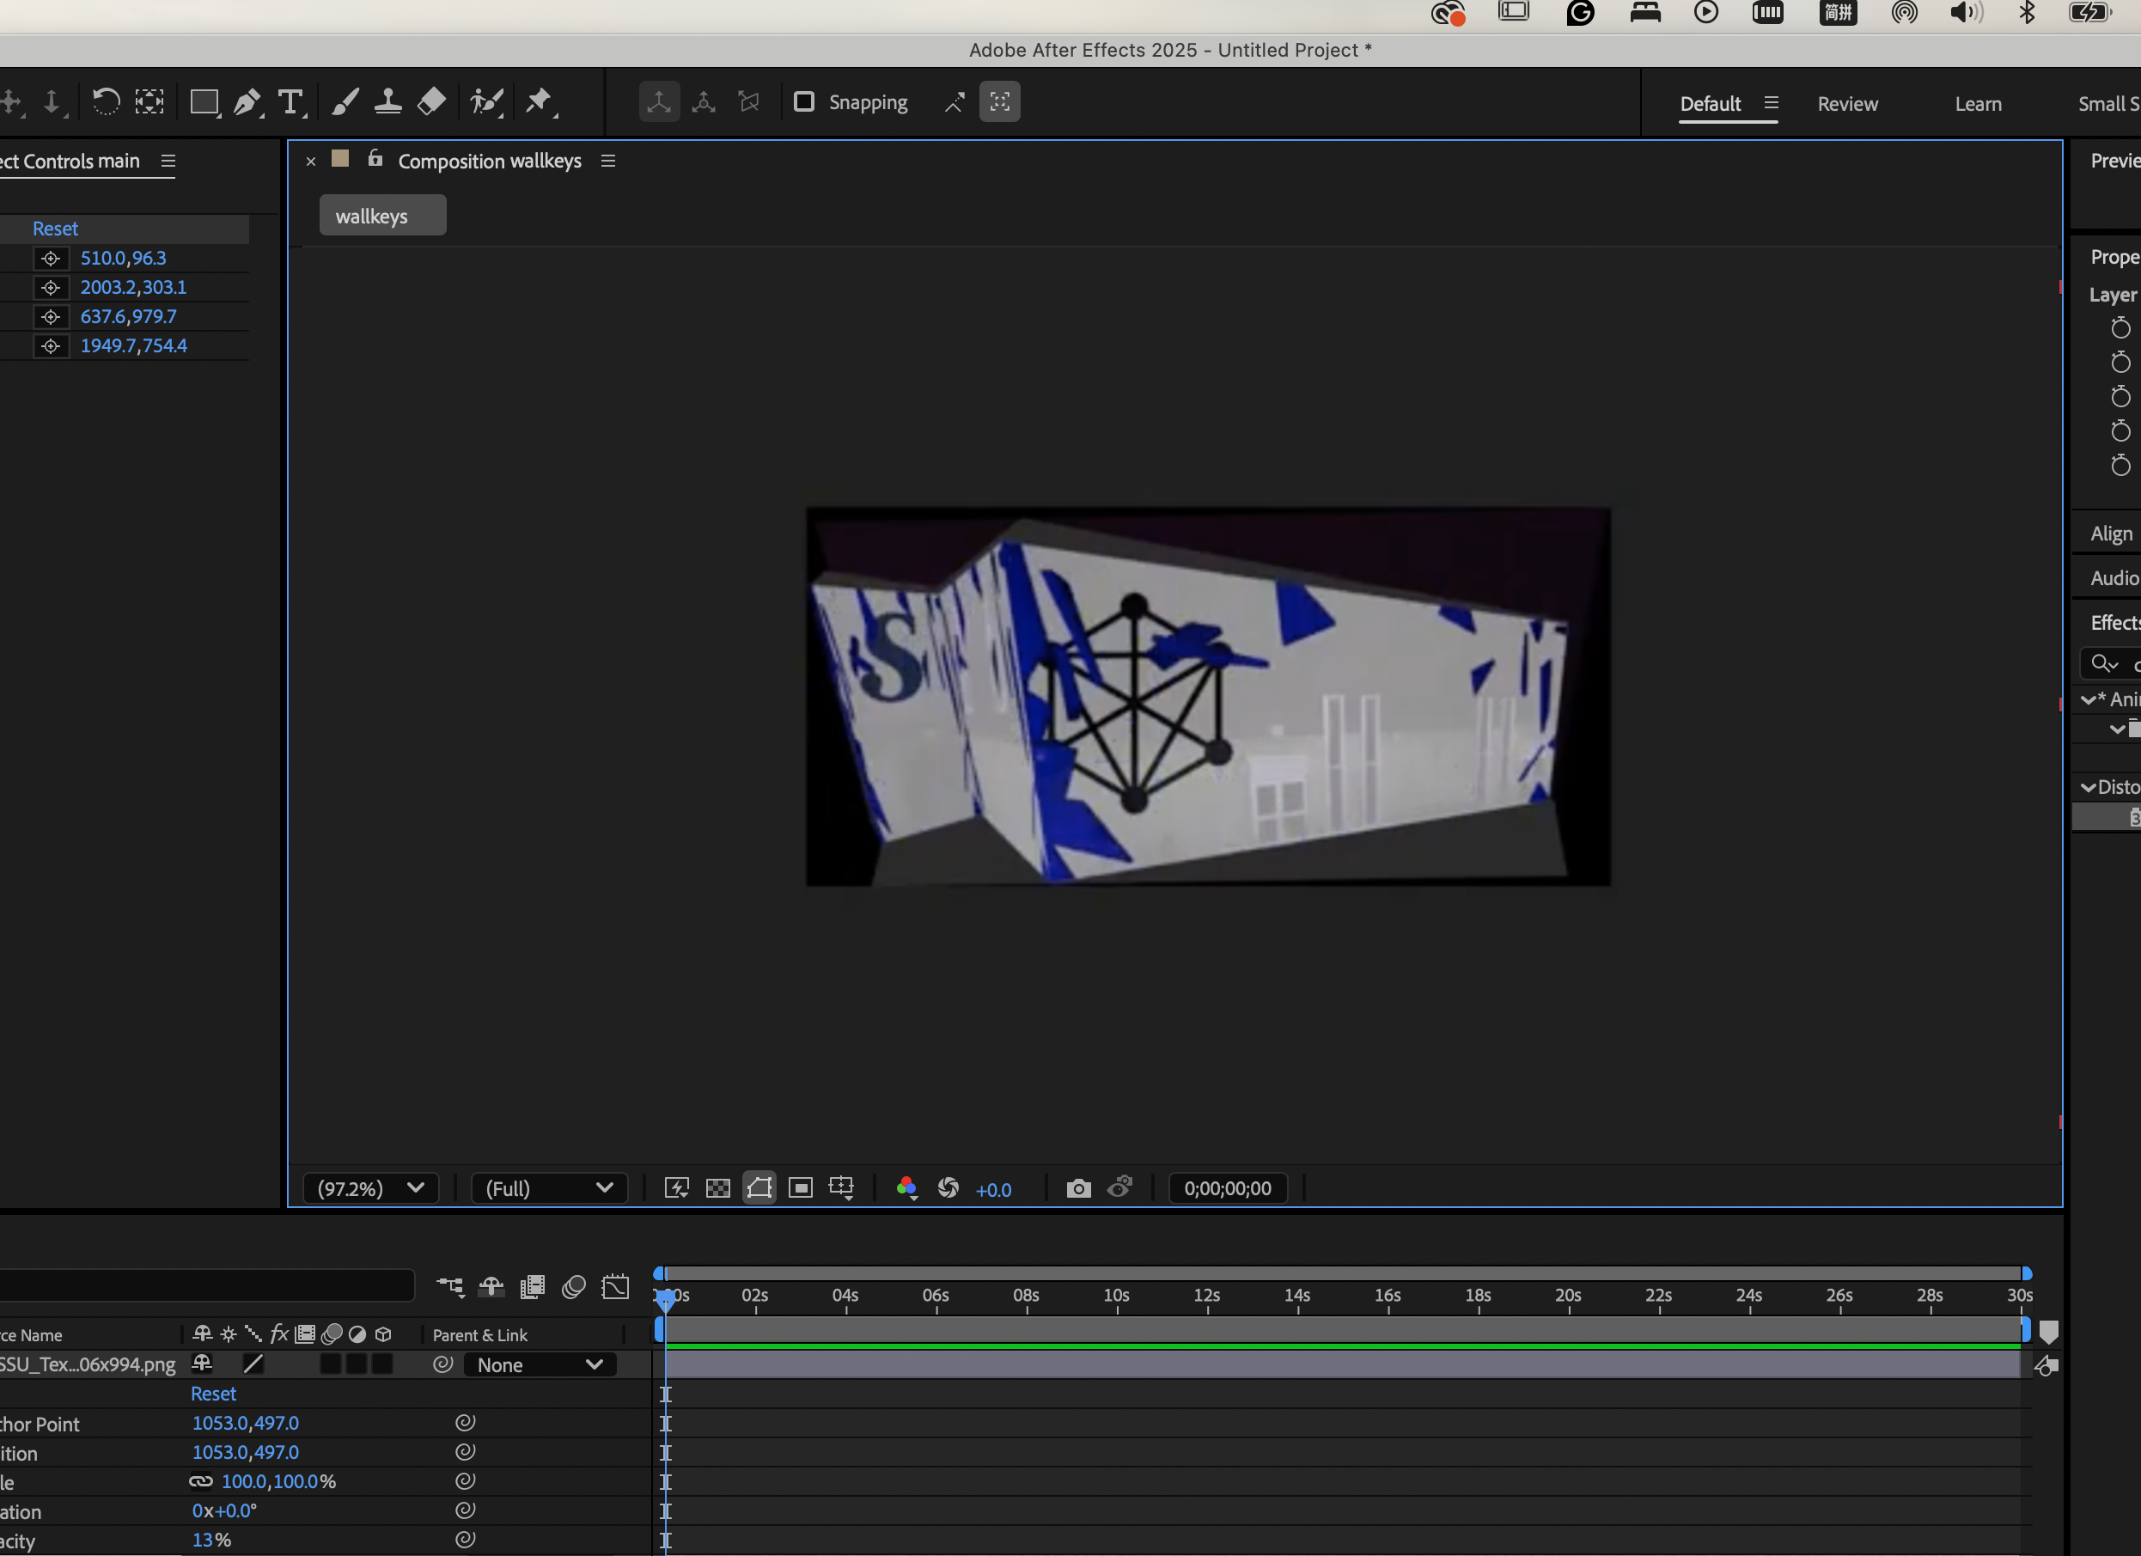Open the Parent & Link None dropdown
2141x1556 pixels.
(539, 1365)
